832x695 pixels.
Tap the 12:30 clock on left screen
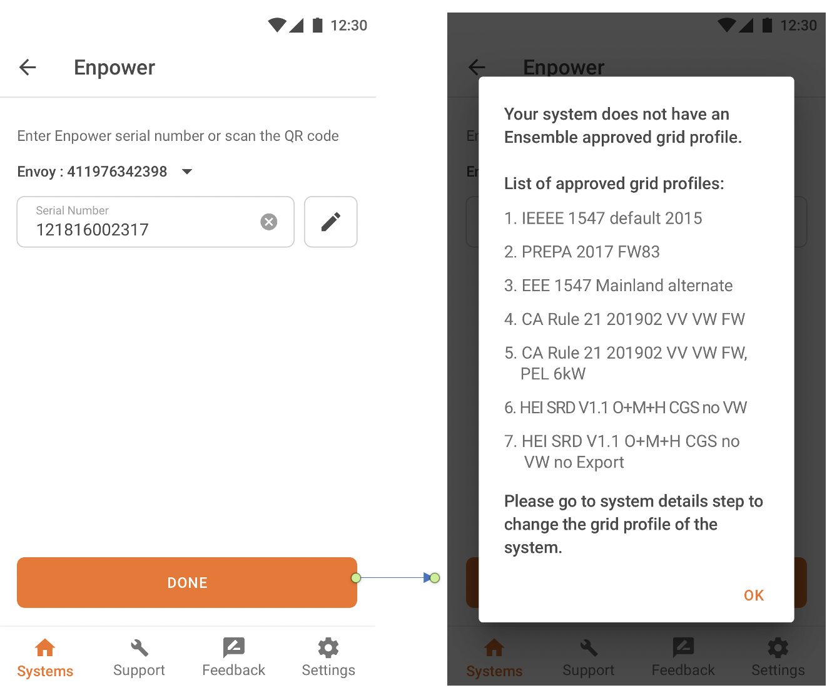[x=348, y=26]
